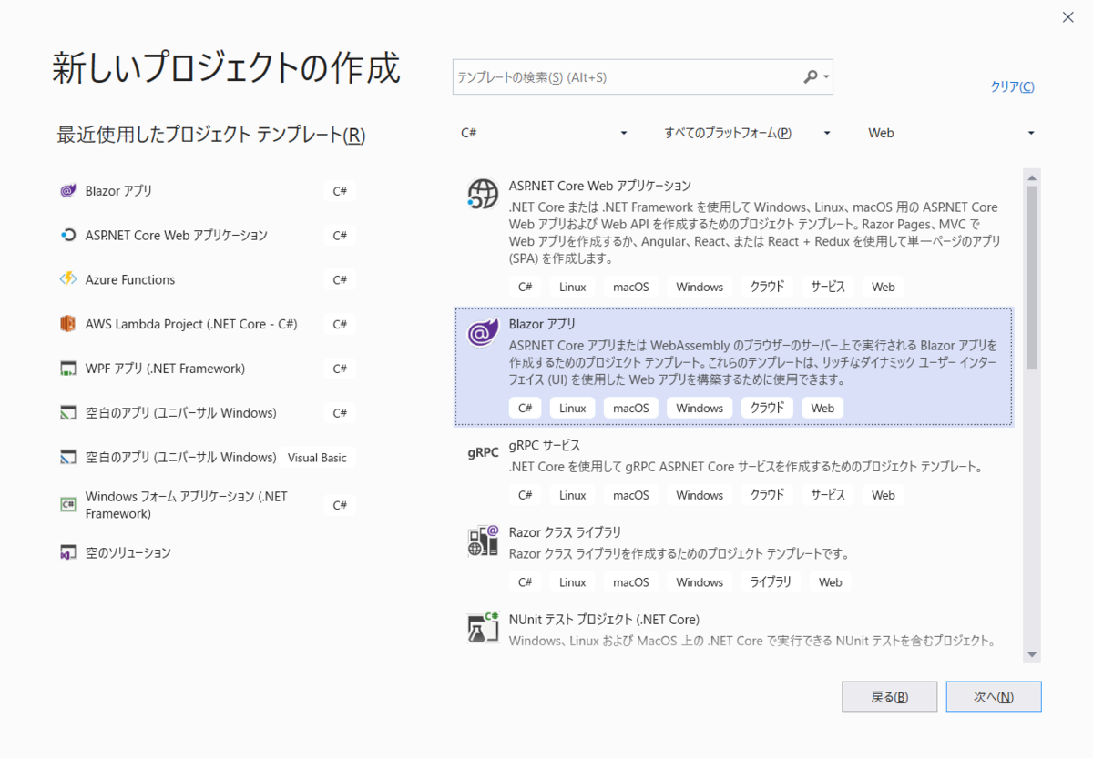Click the 次へ(N) next button

tap(994, 697)
